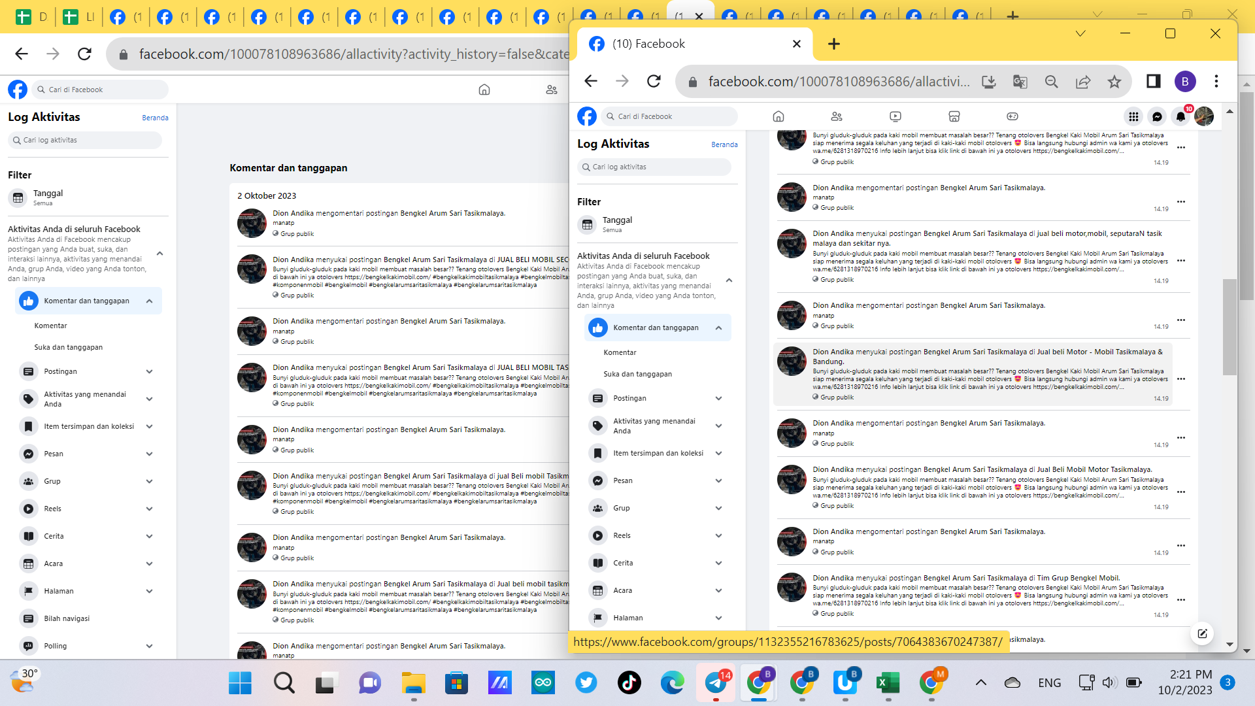Expand Cerita section in front window
Image resolution: width=1255 pixels, height=706 pixels.
[x=719, y=563]
